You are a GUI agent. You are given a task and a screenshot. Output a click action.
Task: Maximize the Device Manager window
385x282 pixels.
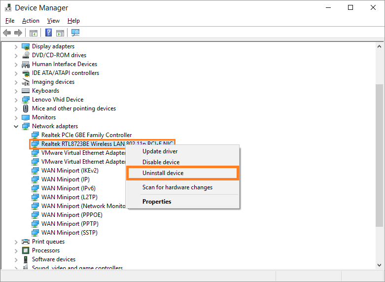pyautogui.click(x=350, y=7)
